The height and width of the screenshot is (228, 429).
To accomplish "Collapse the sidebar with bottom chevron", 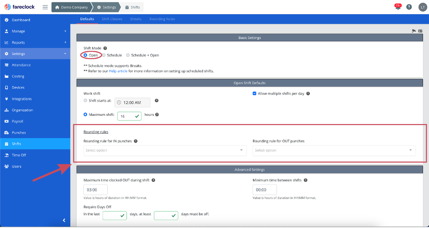I will 64,220.
